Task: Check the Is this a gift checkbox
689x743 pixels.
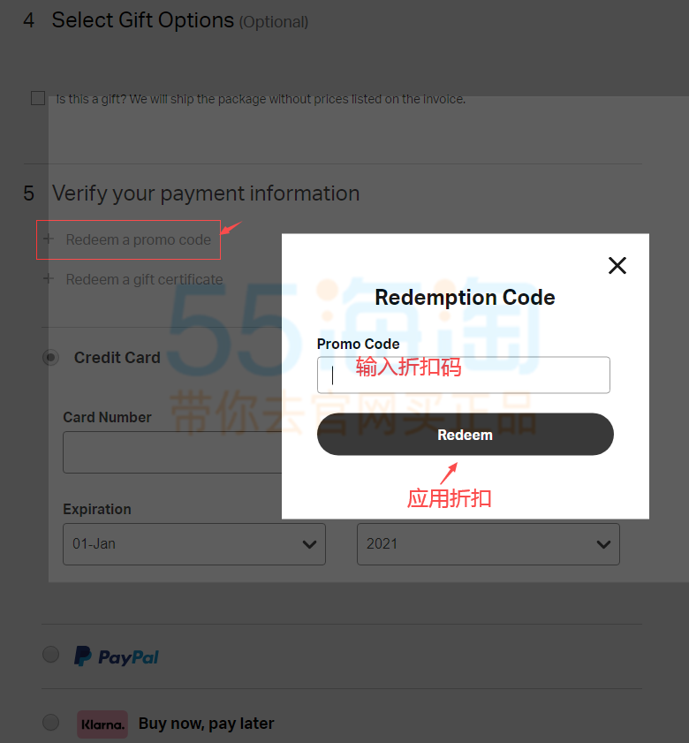Action: point(38,98)
